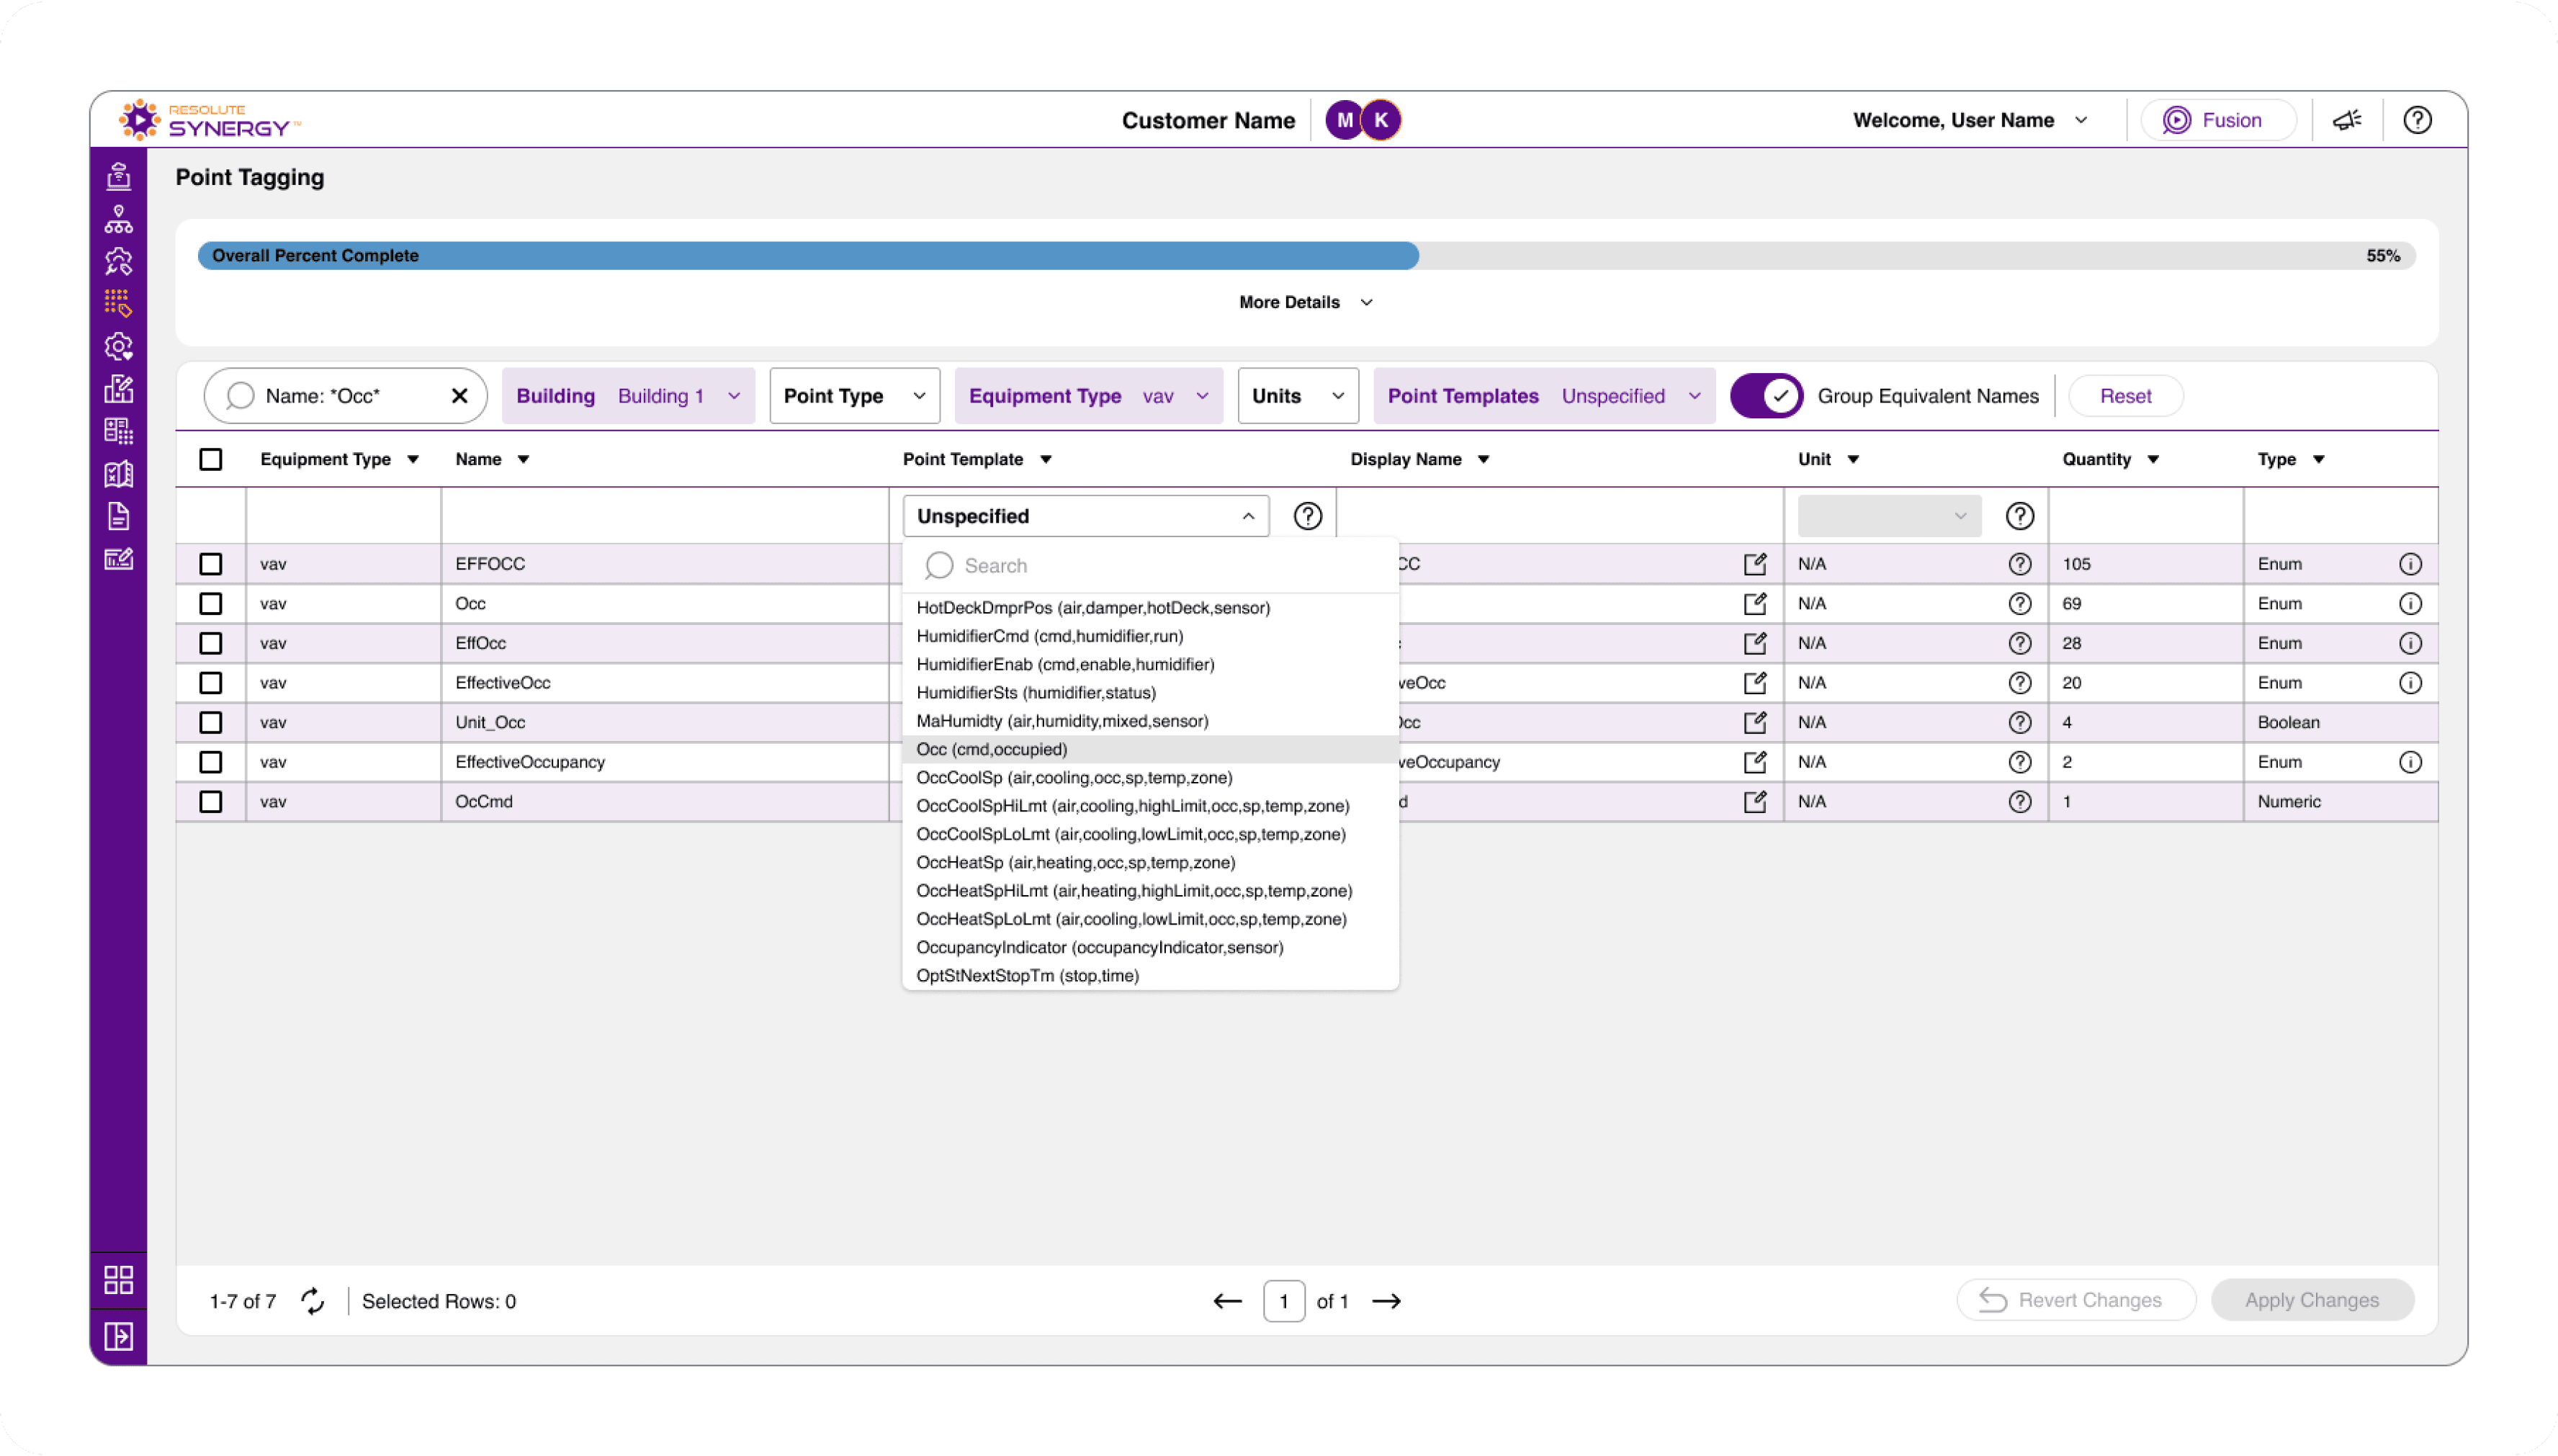
Task: Choose OccupancyIndicator template from list
Action: 1099,947
